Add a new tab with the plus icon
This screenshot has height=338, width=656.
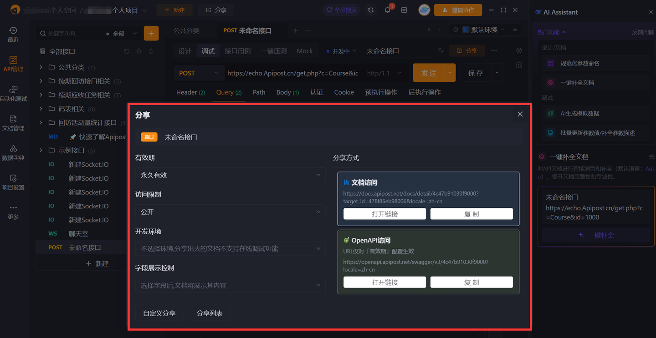pos(295,30)
